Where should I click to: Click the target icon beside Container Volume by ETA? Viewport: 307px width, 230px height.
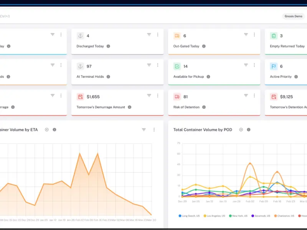tap(46, 130)
